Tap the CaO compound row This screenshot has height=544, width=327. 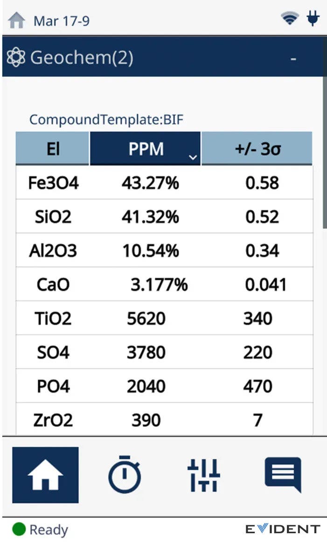(164, 285)
